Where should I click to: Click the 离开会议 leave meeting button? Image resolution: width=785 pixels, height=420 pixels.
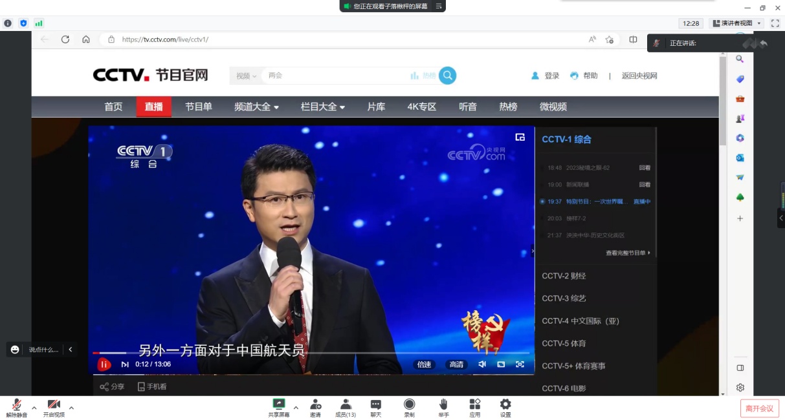[x=759, y=408]
